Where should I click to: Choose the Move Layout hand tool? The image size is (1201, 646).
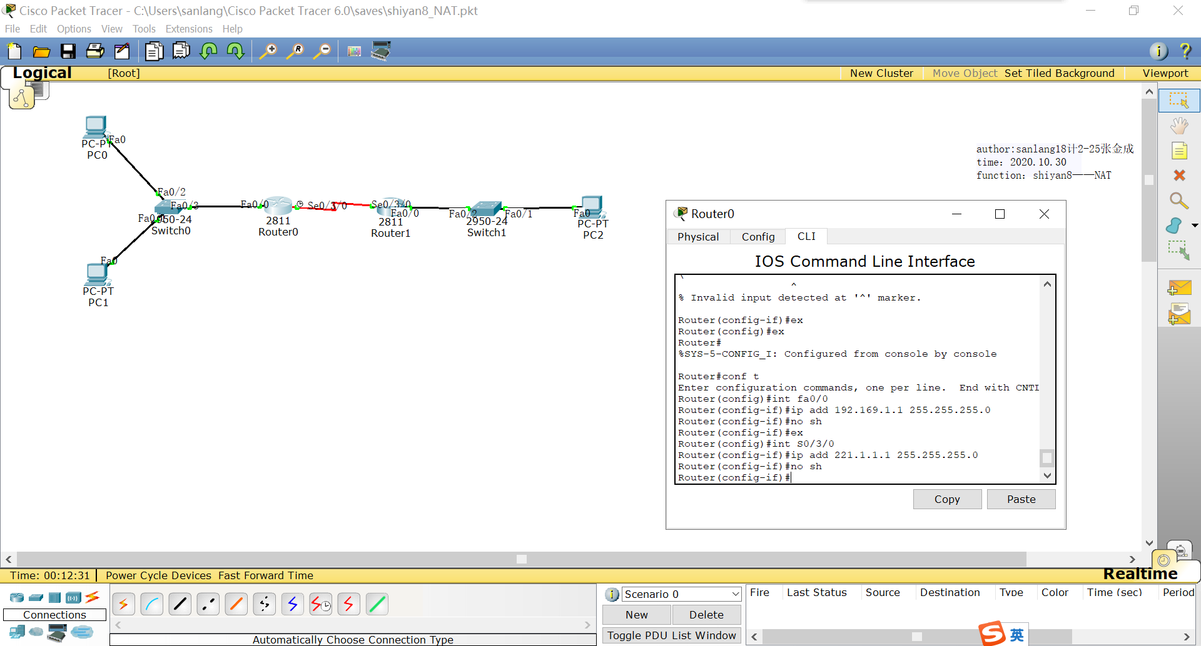click(x=1179, y=126)
